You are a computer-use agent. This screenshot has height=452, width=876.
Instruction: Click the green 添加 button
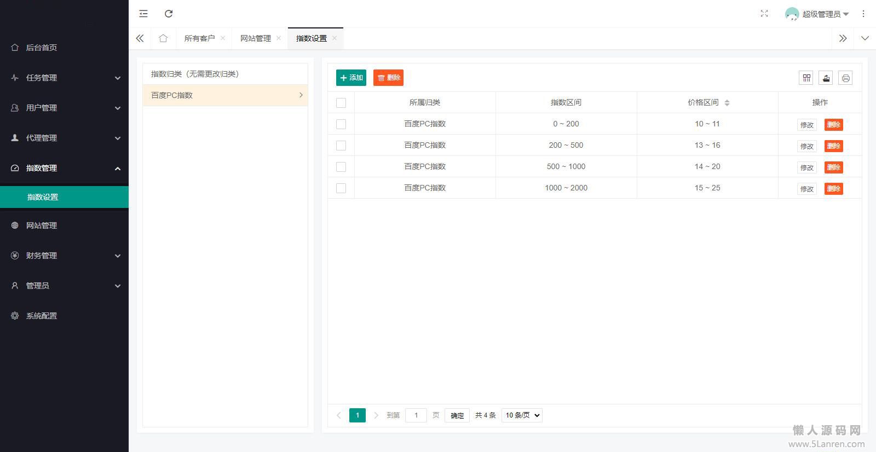tap(351, 78)
